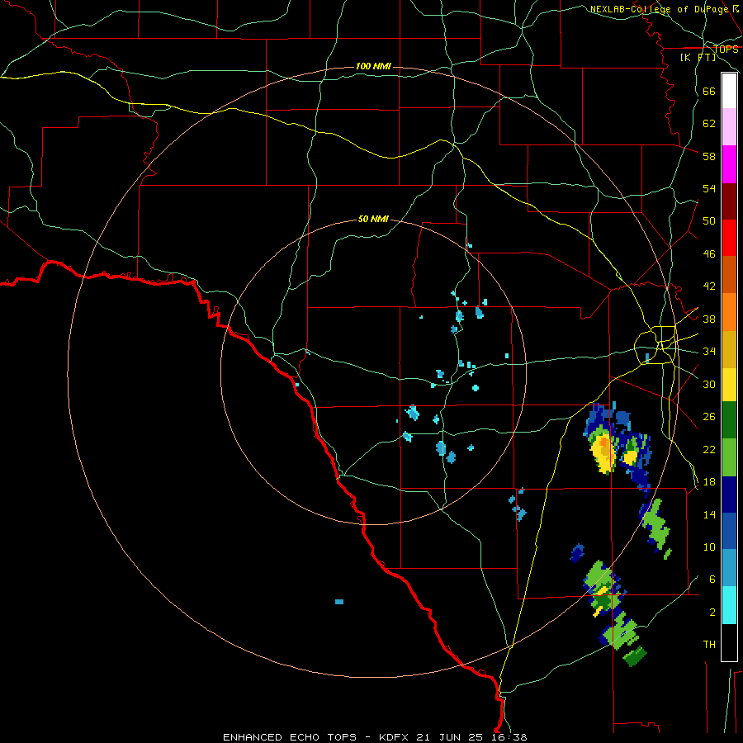Click the legend value "50"
743x743 pixels.
point(709,221)
